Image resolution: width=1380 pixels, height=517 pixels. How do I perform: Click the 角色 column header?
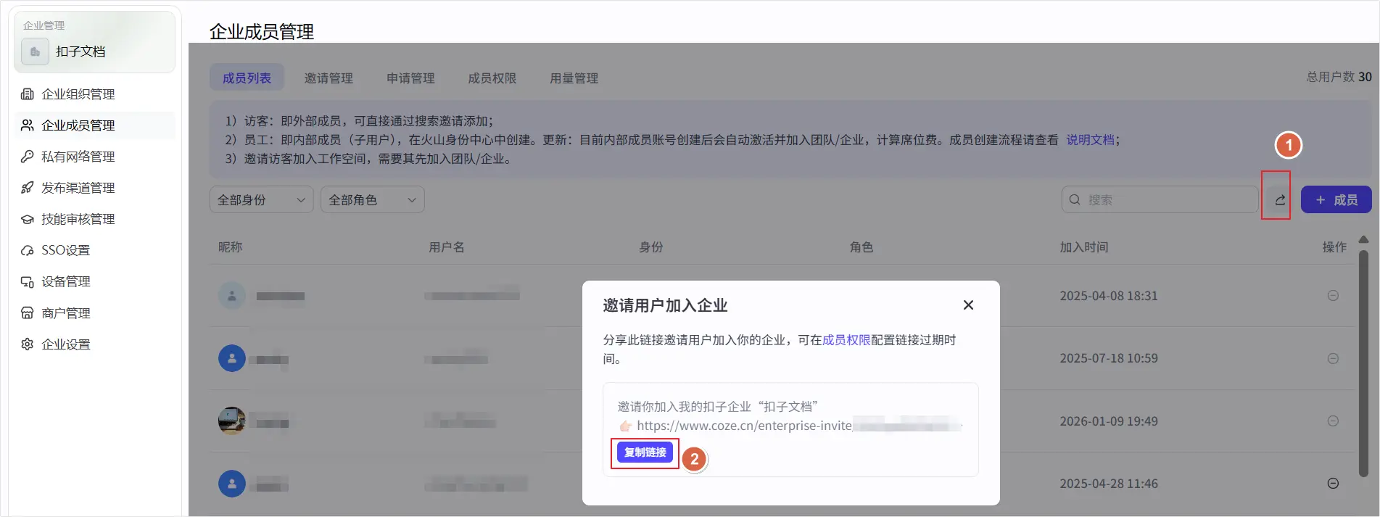[x=862, y=247]
